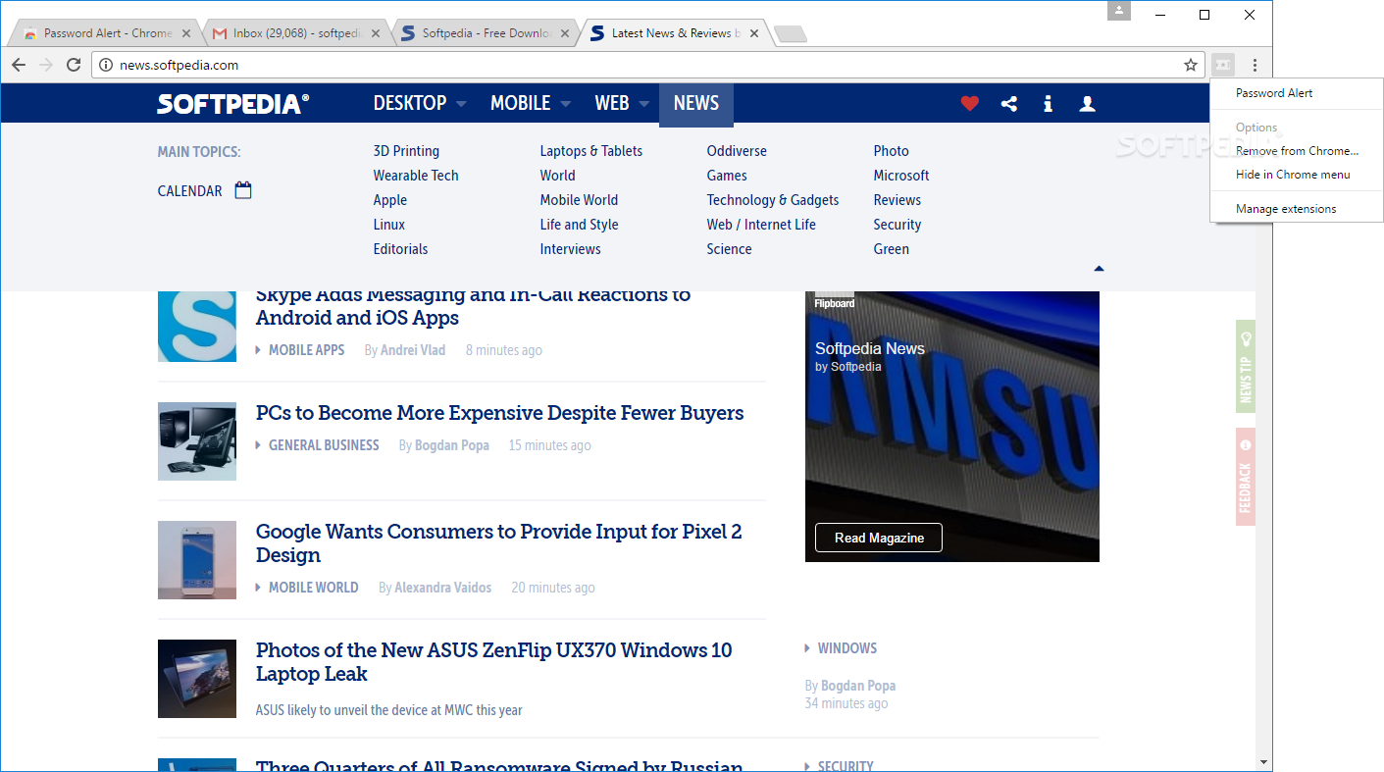Go back with the browser back arrow

click(19, 65)
